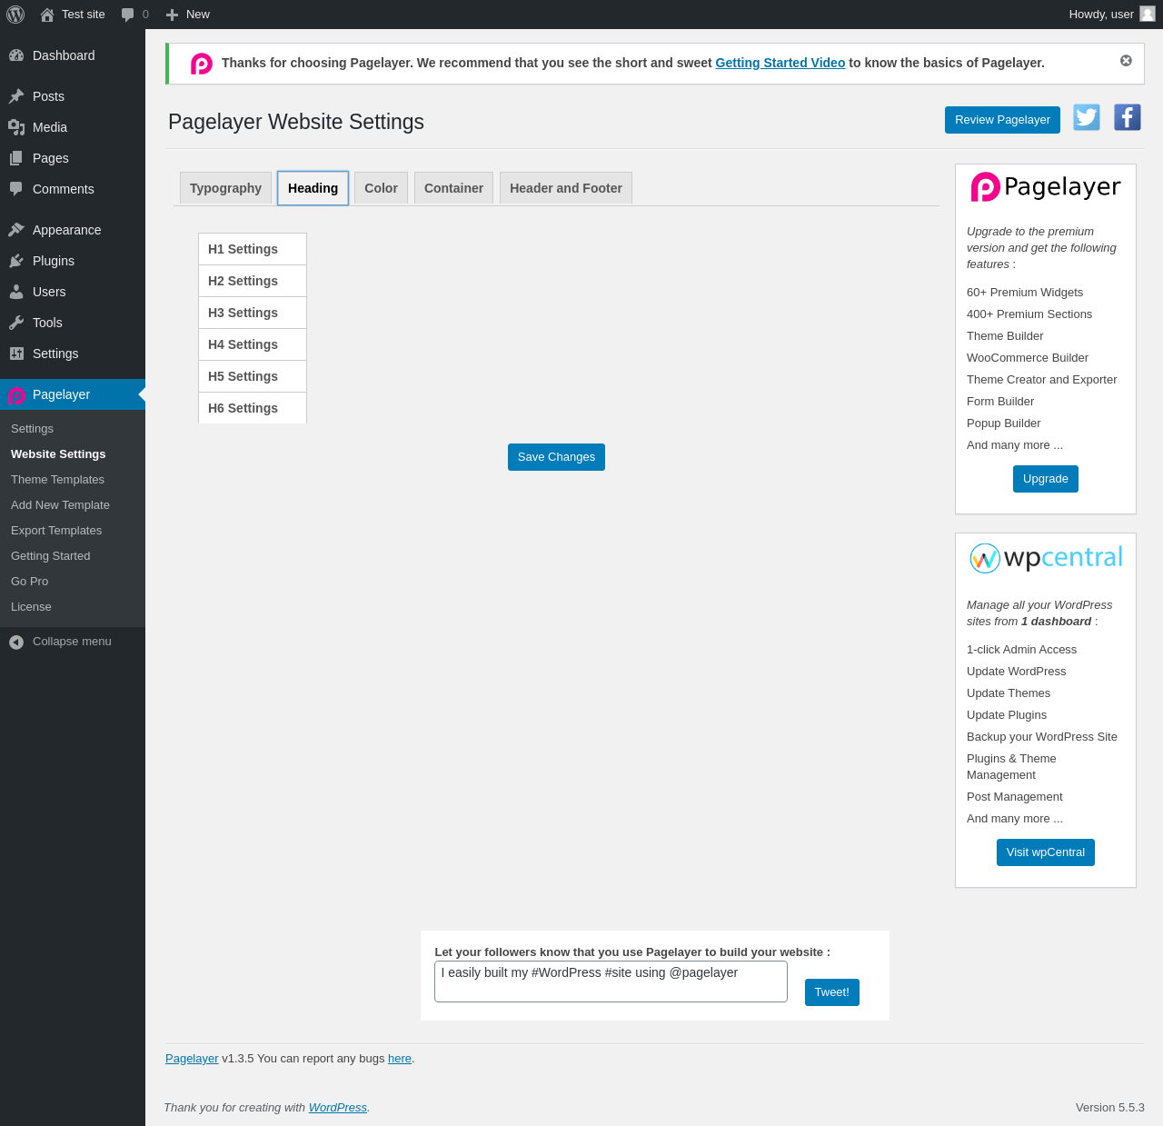Open the Color tab
This screenshot has height=1126, width=1163.
coord(381,188)
